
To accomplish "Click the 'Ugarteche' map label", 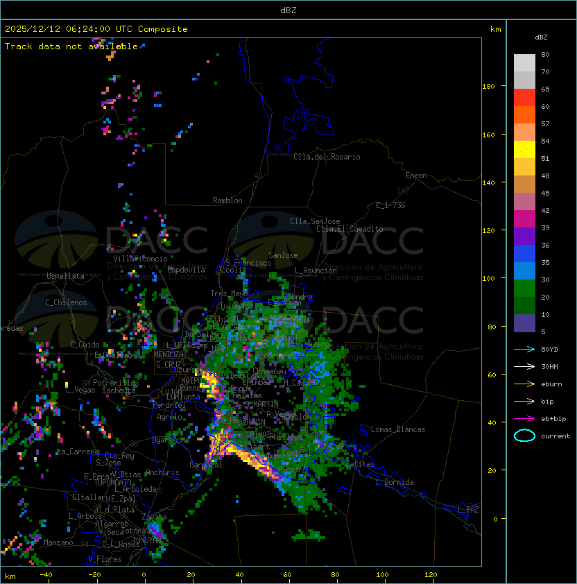I will [171, 440].
